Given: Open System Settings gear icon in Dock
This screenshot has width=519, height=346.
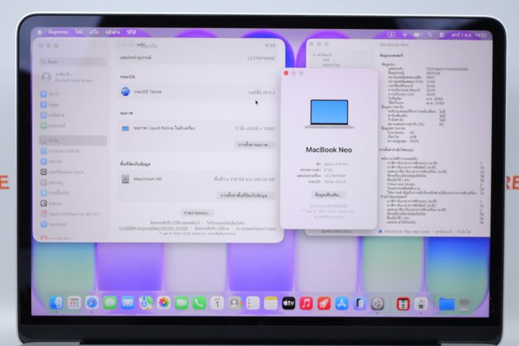Looking at the screenshot, I should coord(377,303).
